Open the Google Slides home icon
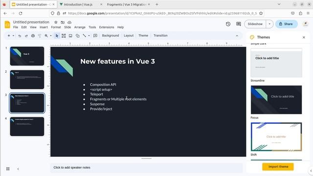 [x=7, y=24]
